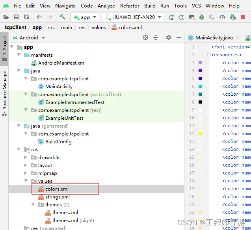Click the Save All toolbar icon
251x230 pixels.
(x=16, y=17)
